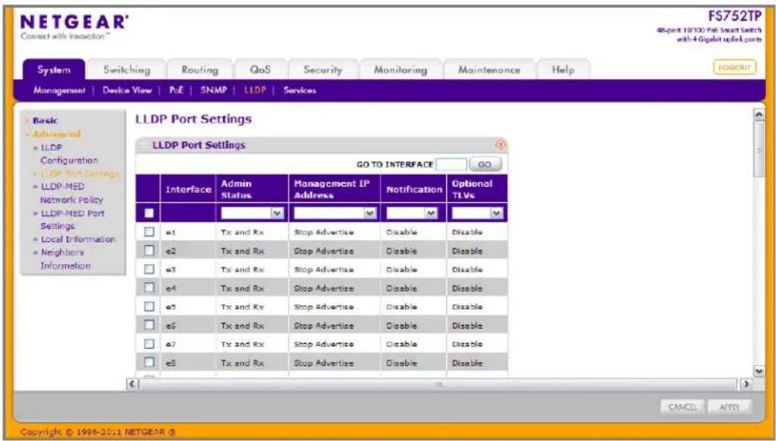Viewport: 776px width, 441px height.
Task: Open the Optional TLVs dropdown
Action: pos(477,213)
